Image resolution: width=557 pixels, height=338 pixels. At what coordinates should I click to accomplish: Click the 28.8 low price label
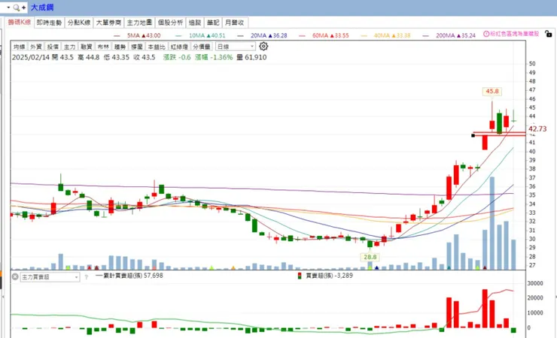pos(370,257)
